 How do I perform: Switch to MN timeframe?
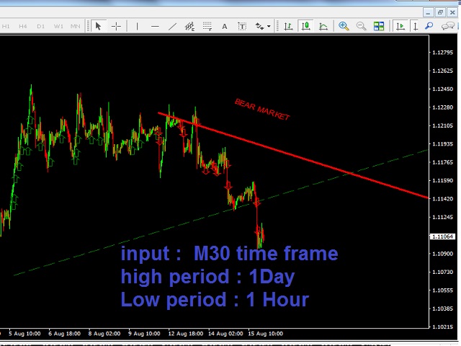click(75, 26)
